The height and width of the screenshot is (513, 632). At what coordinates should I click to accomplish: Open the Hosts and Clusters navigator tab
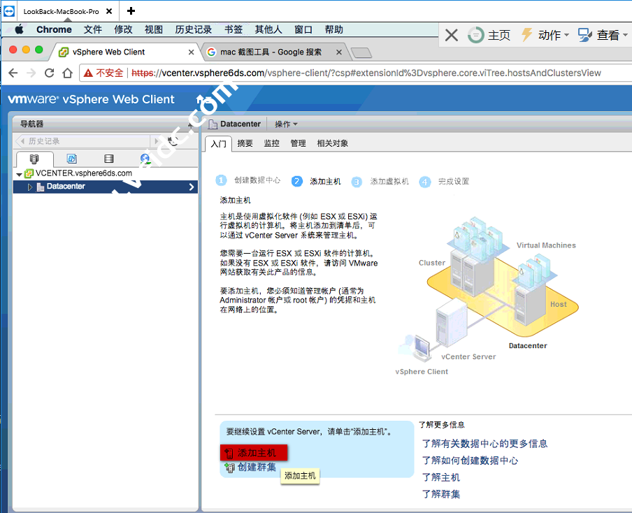[x=34, y=159]
